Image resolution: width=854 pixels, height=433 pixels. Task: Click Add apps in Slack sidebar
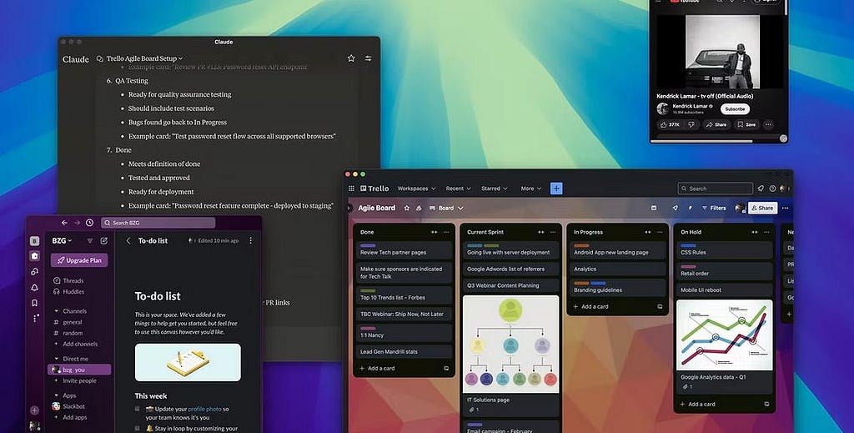click(70, 417)
